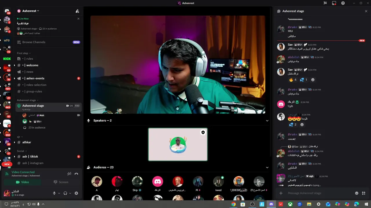Click Drake's username at 8:33 PM

coord(292,27)
